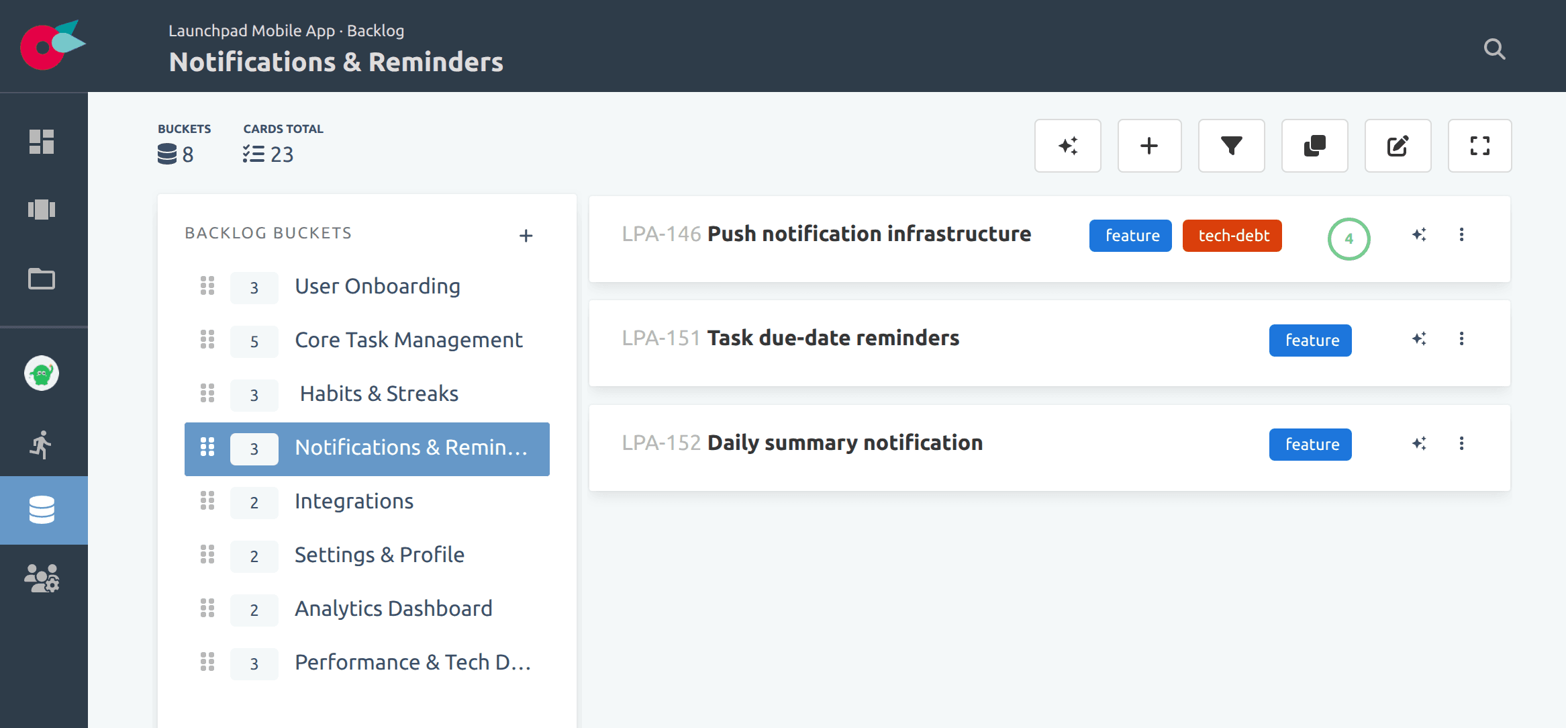Screen dimensions: 1566x728
Task: Select the Core Task Management bucket
Action: pyautogui.click(x=409, y=340)
